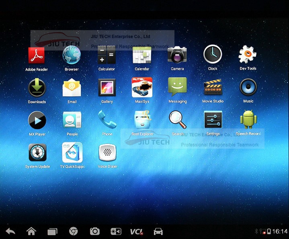Launch the Autel MaxiSys app

point(142,87)
